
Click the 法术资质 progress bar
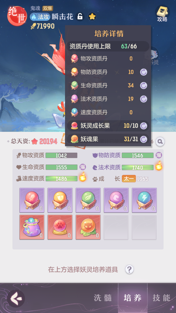138,167
